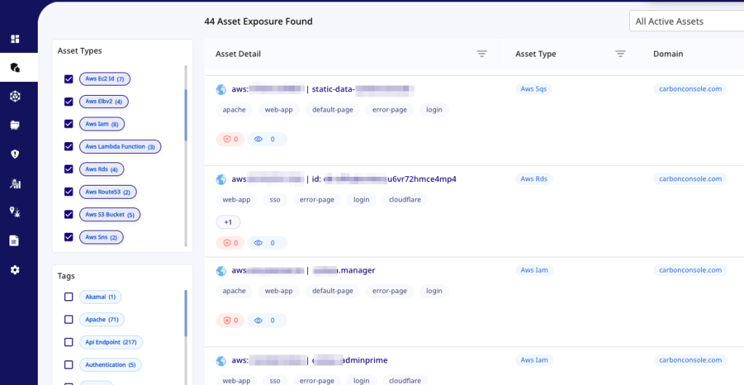Viewport: 744px width, 385px height.
Task: Click the Asset Type column filter icon
Action: [620, 54]
